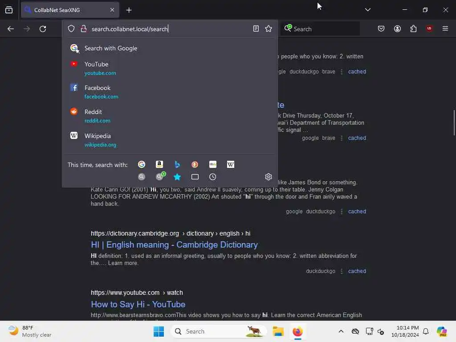Search this time with DuckDuckGo icon
The image size is (456, 342).
tap(195, 165)
